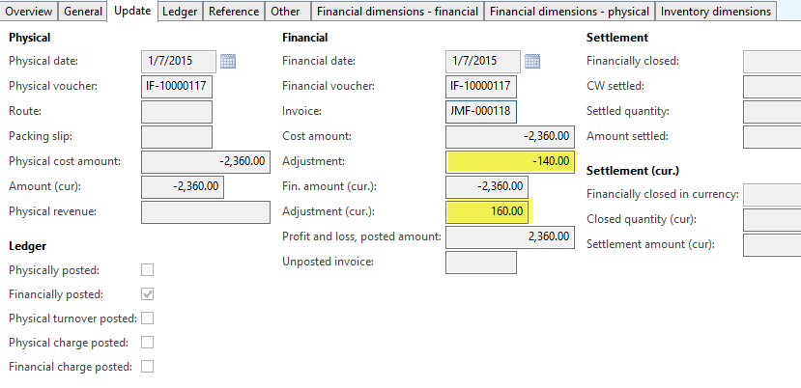Click the Physical voucher field IF-10000117
801x388 pixels.
pyautogui.click(x=177, y=87)
